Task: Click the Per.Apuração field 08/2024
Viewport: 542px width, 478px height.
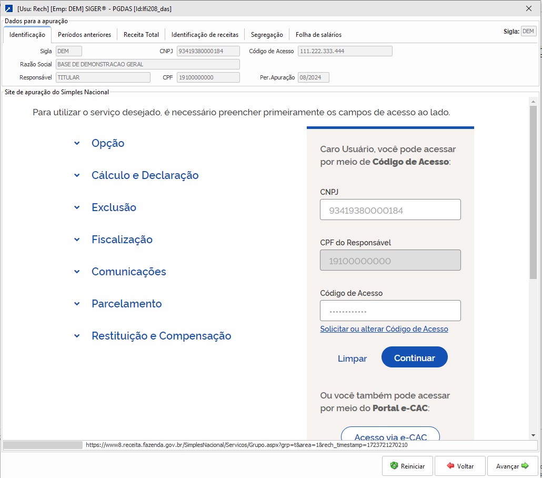Action: 314,77
